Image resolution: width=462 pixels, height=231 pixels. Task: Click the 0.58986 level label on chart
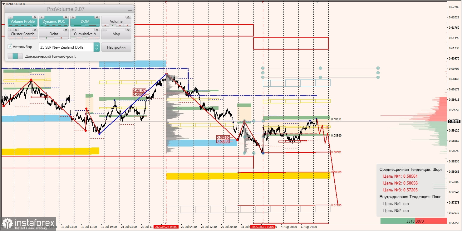(x=336, y=135)
